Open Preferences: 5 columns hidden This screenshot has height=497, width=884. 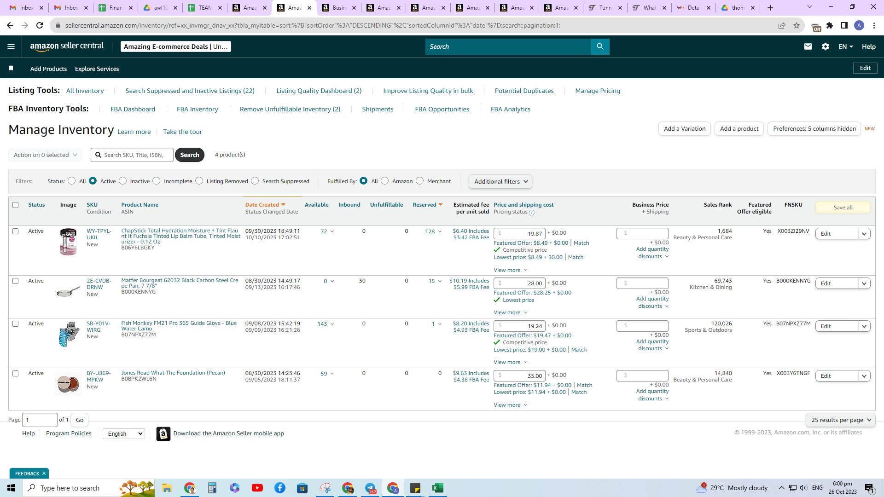click(814, 129)
